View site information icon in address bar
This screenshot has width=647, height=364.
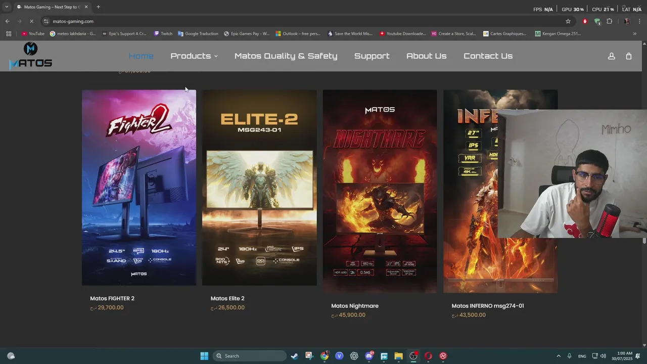(x=46, y=21)
